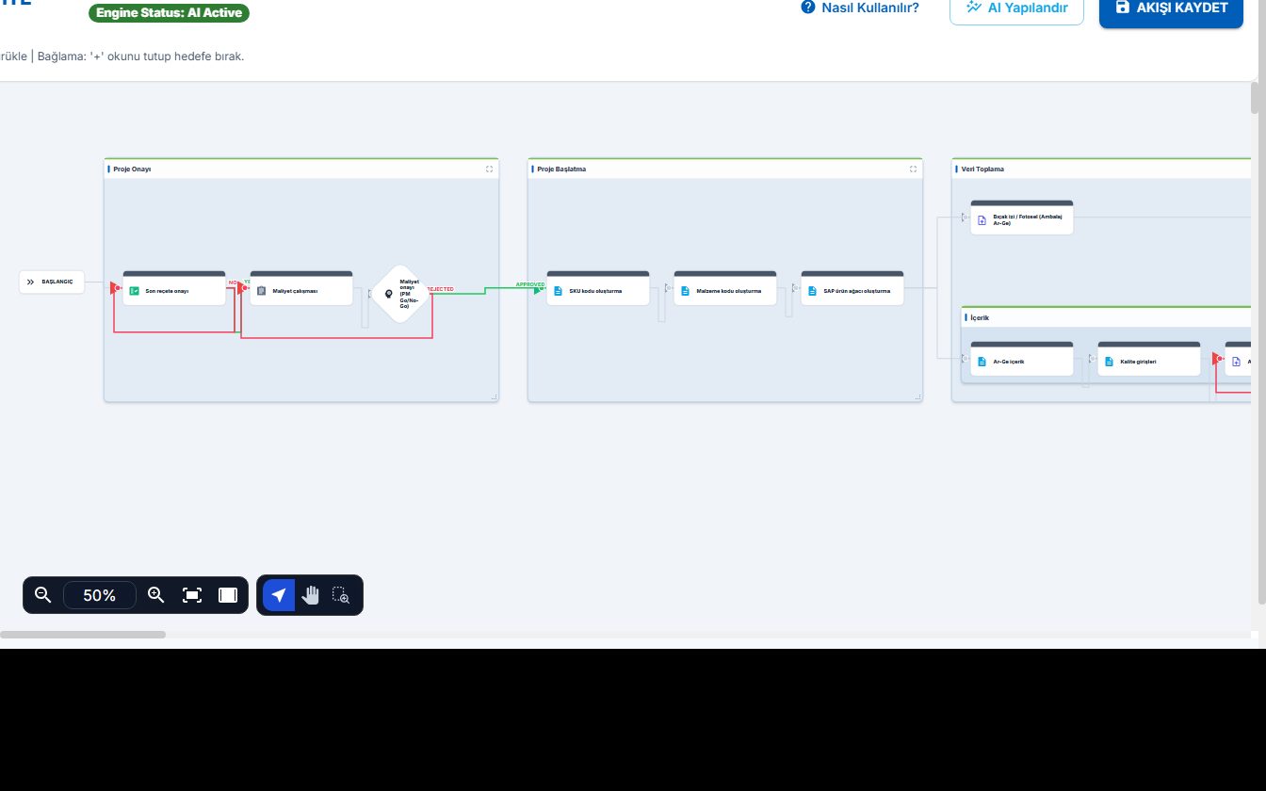The image size is (1266, 791).
Task: Choose the zoom-to-selection marquee tool
Action: pos(341,595)
